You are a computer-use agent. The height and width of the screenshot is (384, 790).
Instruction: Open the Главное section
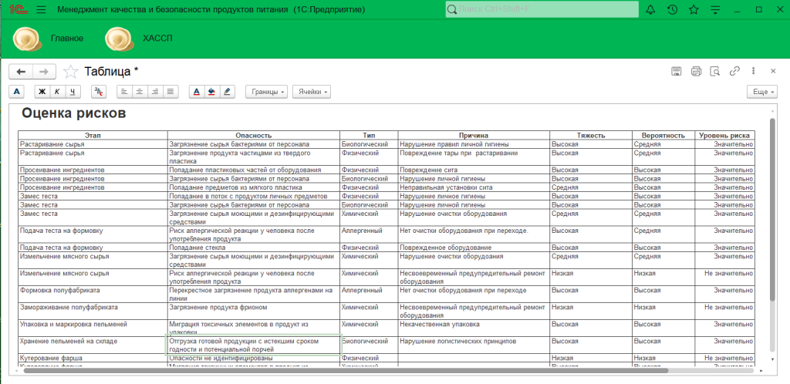coord(67,38)
